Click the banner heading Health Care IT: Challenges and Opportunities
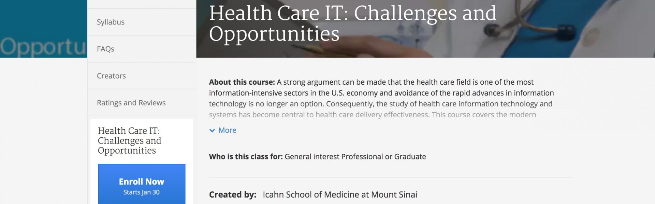The image size is (655, 204). pyautogui.click(x=352, y=23)
